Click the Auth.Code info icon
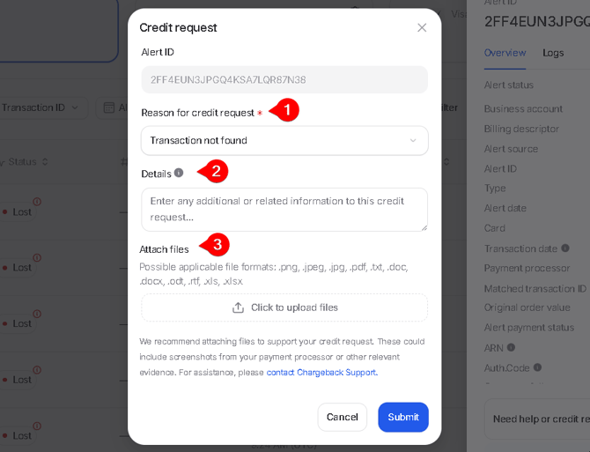Screen dimensions: 590x452 (537, 367)
